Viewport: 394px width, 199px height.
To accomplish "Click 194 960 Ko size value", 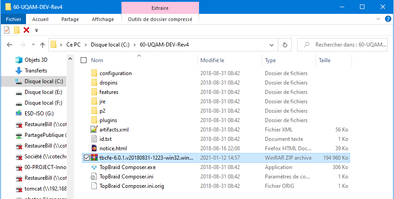I will click(x=335, y=158).
